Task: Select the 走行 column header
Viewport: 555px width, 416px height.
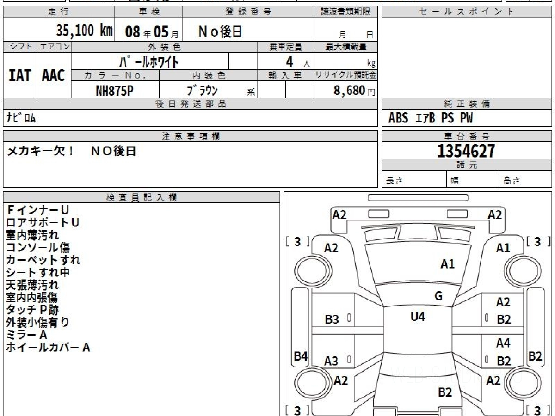Action: 59,12
